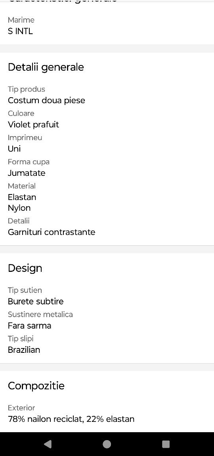Select the Detalii generale section heading
This screenshot has width=214, height=456.
[x=46, y=67]
